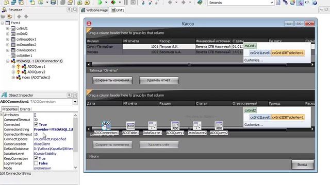Open the Object Inspector component dropdown
The image size is (330, 185).
[75, 102]
